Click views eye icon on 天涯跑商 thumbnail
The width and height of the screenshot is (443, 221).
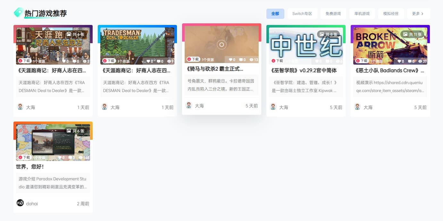coord(85,61)
